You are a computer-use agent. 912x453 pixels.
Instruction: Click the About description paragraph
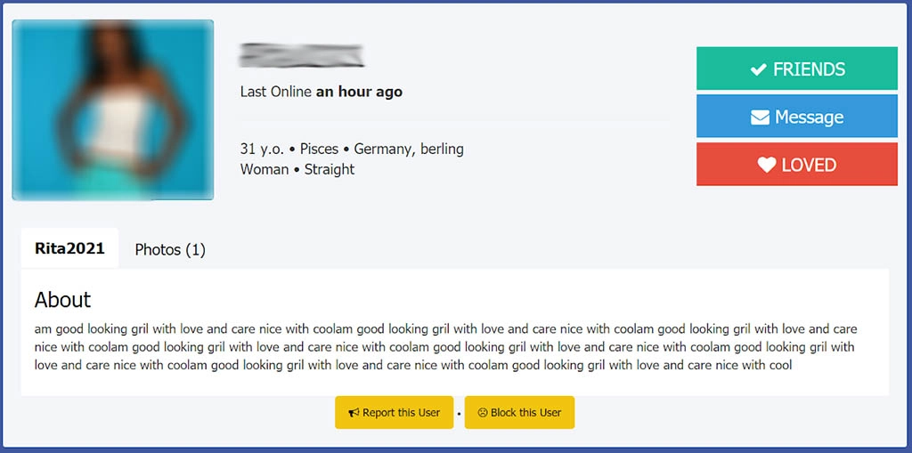coord(445,347)
